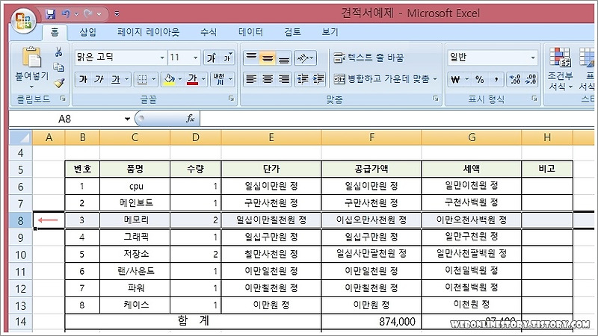Increase the cell indent
The width and height of the screenshot is (598, 336).
click(x=318, y=79)
